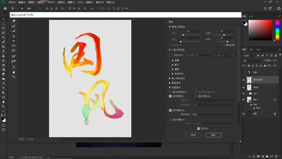The image size is (282, 159).
Task: Toggle the 显示图像 (Show Image) checkbox
Action: (171, 96)
